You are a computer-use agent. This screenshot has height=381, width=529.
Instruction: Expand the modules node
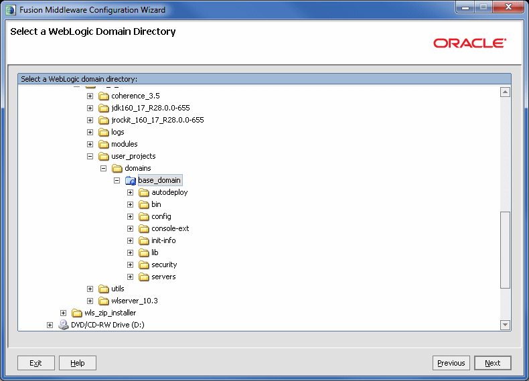tap(90, 145)
